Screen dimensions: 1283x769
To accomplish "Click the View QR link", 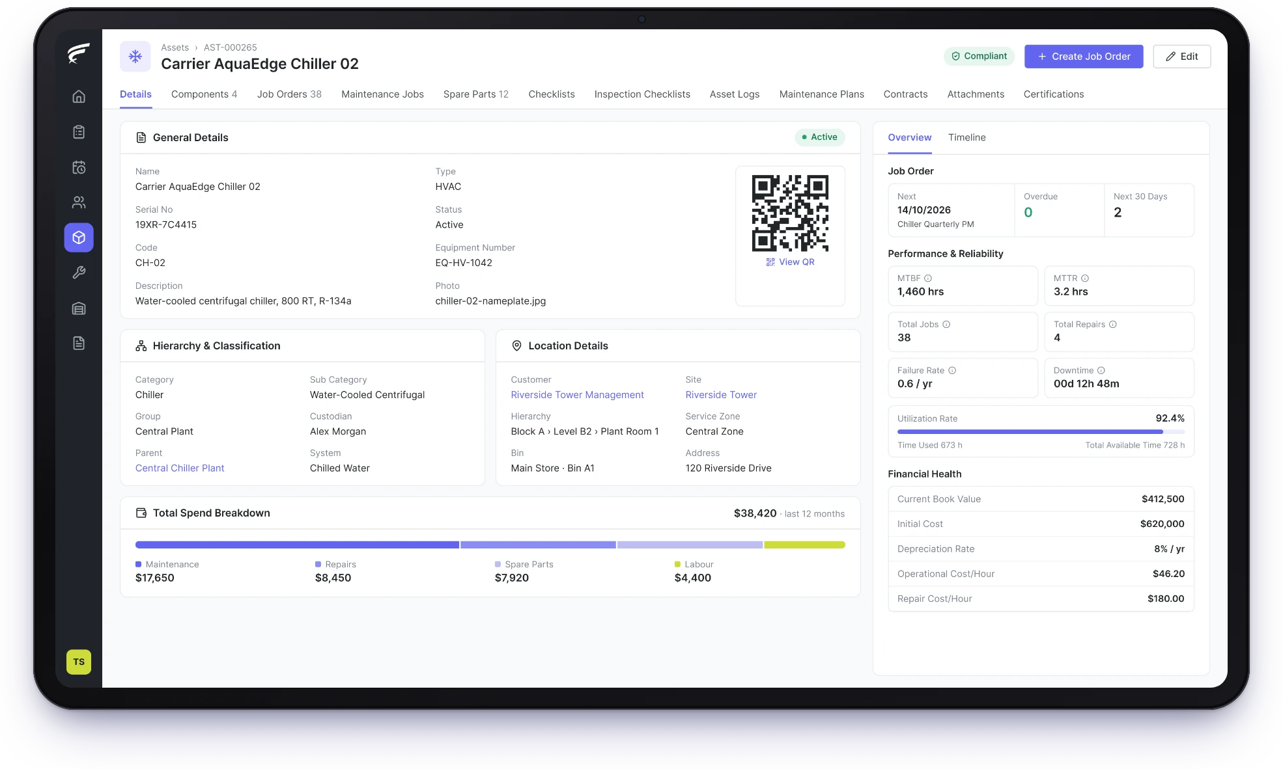I will [x=790, y=262].
